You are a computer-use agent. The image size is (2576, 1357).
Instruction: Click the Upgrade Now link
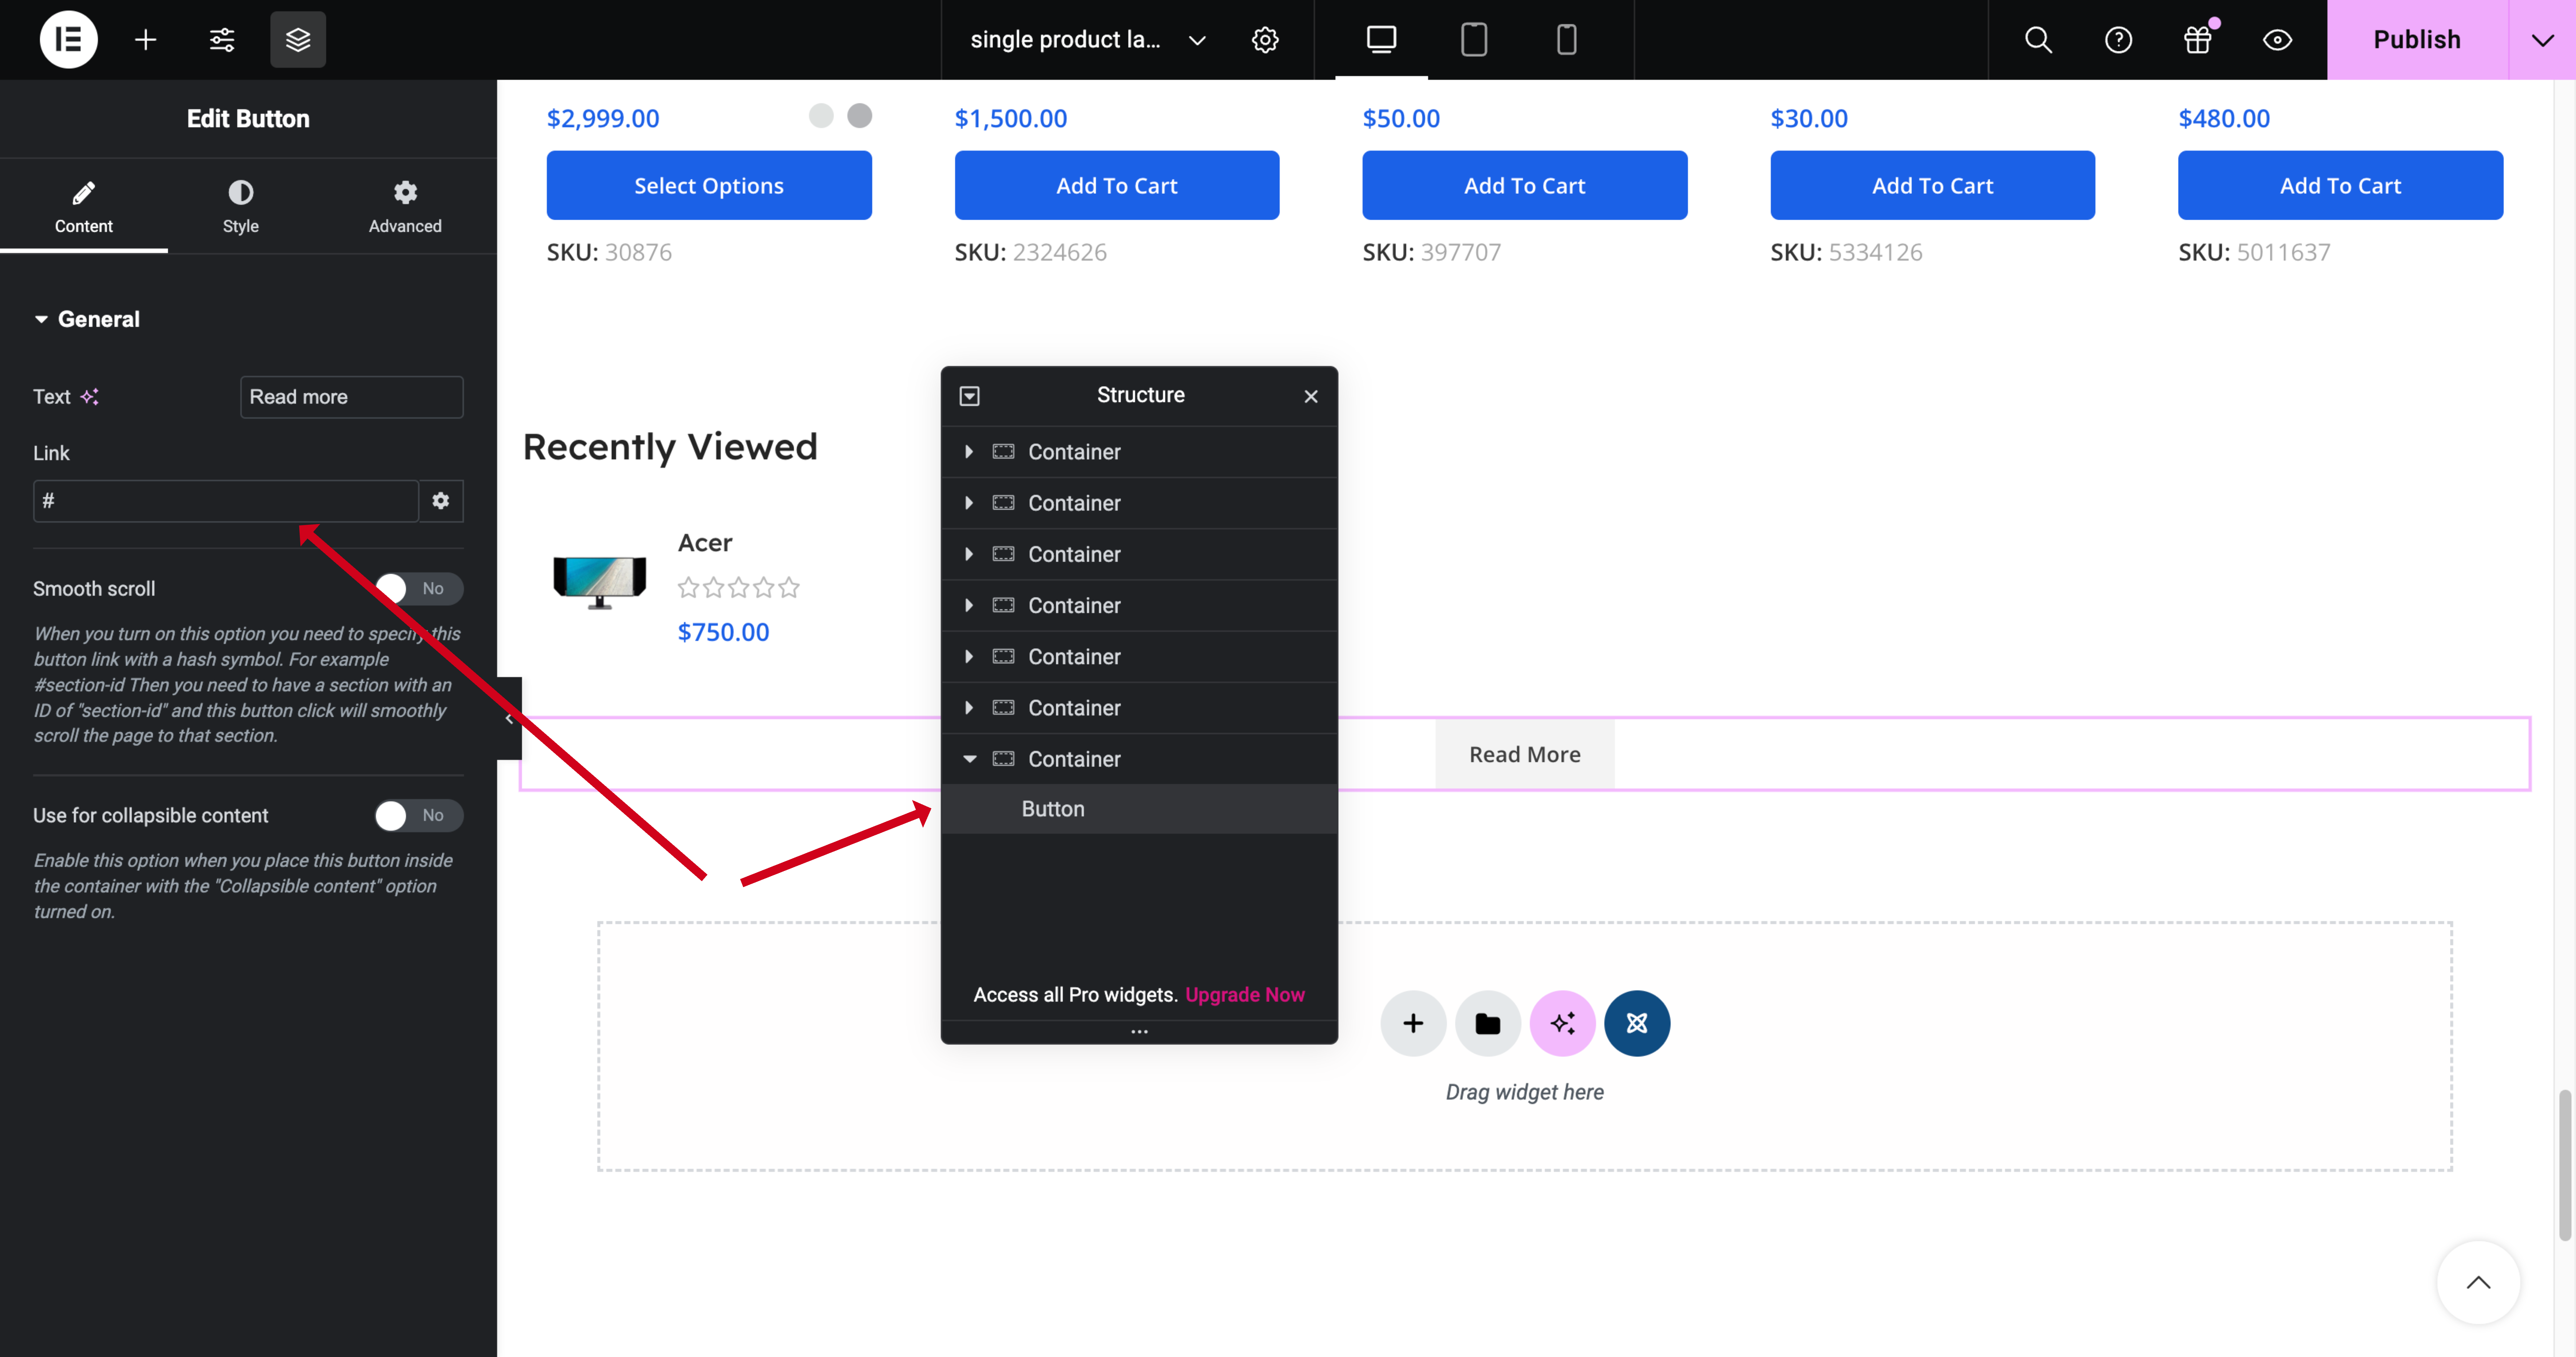(1245, 995)
